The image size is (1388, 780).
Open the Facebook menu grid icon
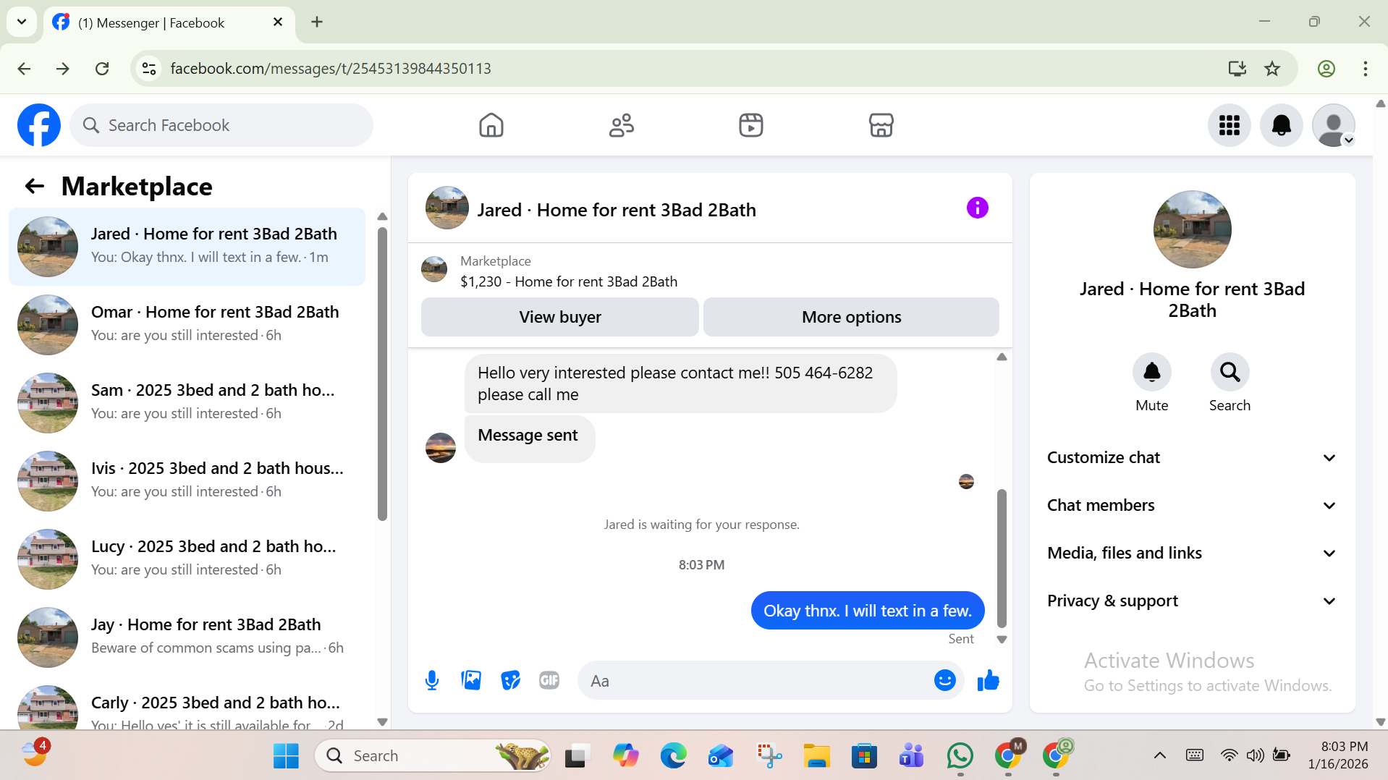(1230, 125)
